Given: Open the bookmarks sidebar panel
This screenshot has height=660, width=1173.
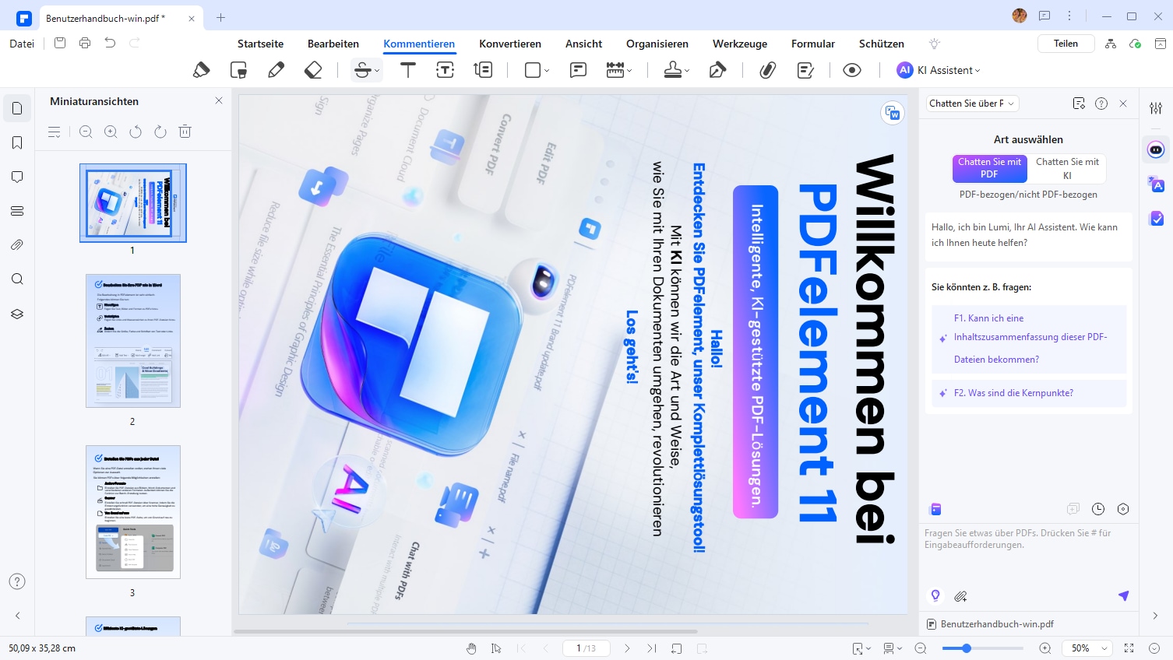Looking at the screenshot, I should 17,142.
